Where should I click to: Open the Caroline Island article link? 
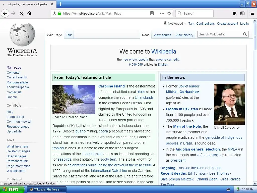click(x=111, y=86)
